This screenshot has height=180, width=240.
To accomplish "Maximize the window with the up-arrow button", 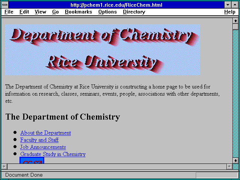I will [235, 5].
